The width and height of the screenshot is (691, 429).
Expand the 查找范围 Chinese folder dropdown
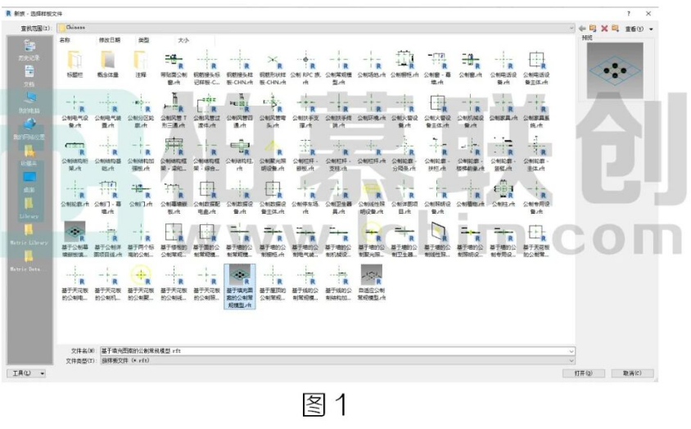click(571, 28)
